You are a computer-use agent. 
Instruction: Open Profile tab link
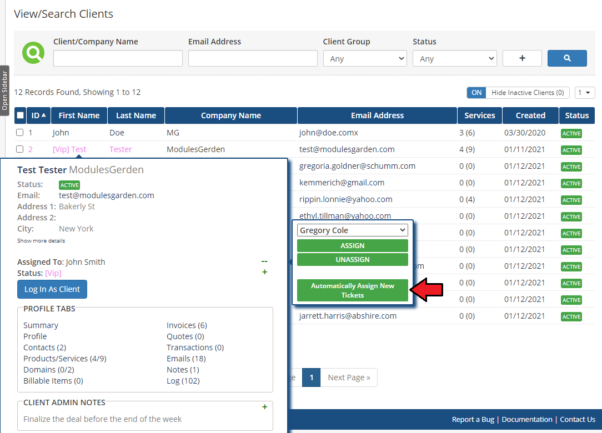35,336
